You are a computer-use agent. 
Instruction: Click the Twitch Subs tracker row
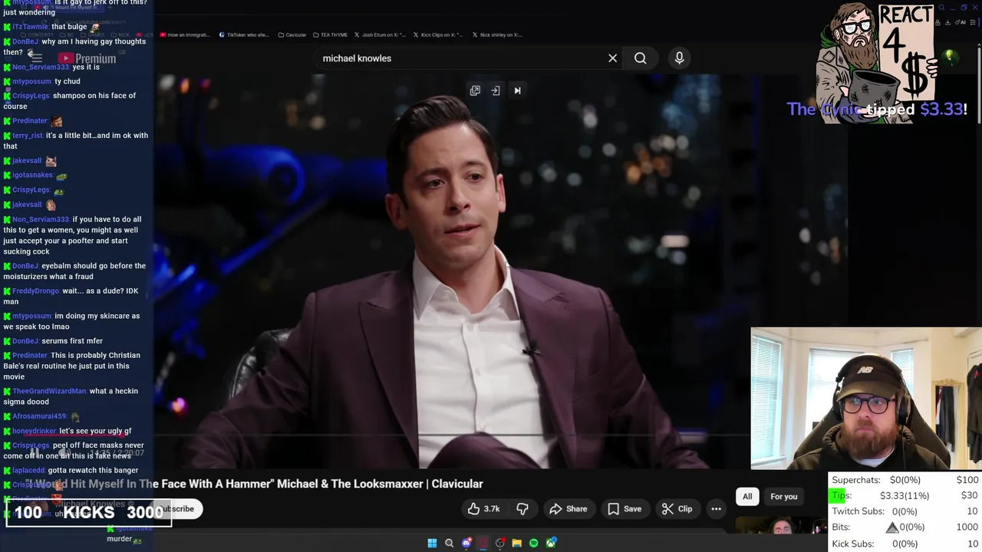point(905,511)
